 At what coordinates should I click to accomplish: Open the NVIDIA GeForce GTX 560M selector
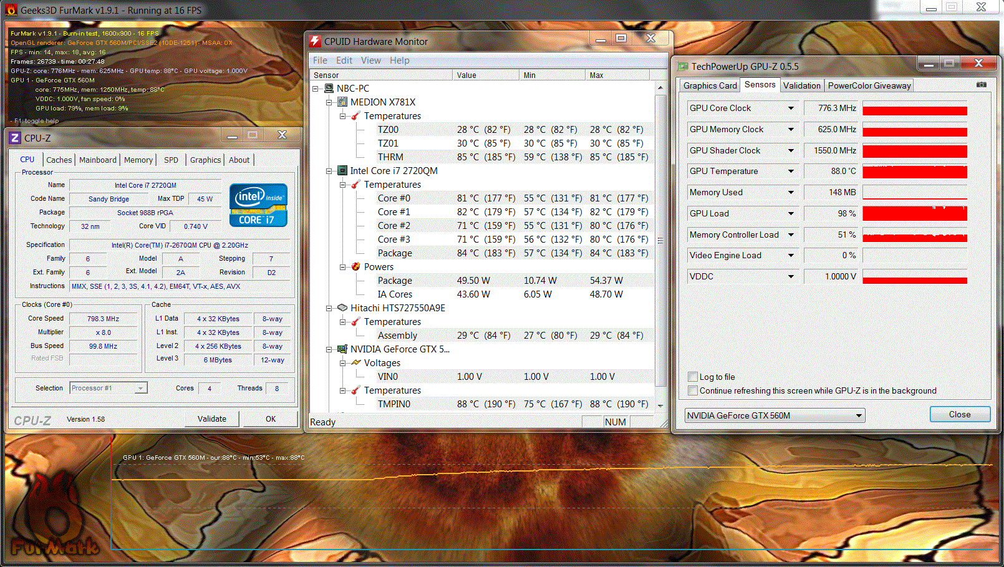pyautogui.click(x=775, y=415)
